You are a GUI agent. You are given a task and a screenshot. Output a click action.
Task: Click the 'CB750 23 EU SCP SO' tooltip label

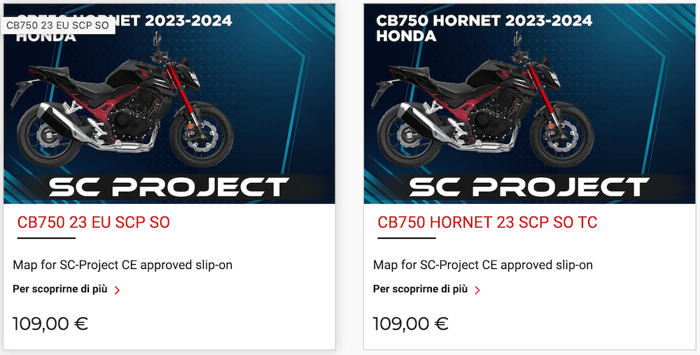pyautogui.click(x=57, y=25)
